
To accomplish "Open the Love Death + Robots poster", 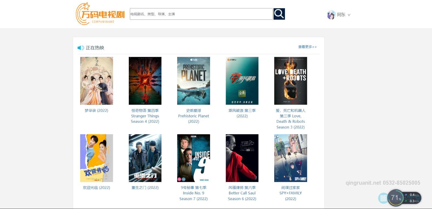I will click(x=291, y=81).
